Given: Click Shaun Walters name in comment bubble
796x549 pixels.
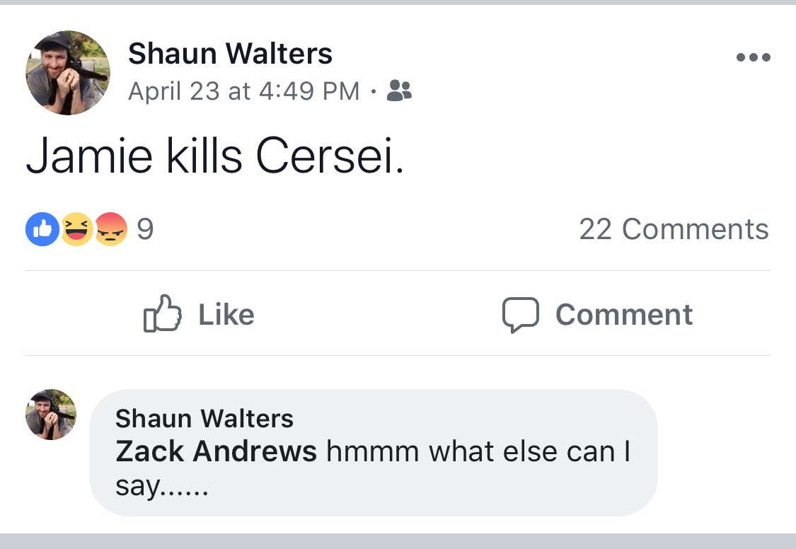Looking at the screenshot, I should [204, 419].
